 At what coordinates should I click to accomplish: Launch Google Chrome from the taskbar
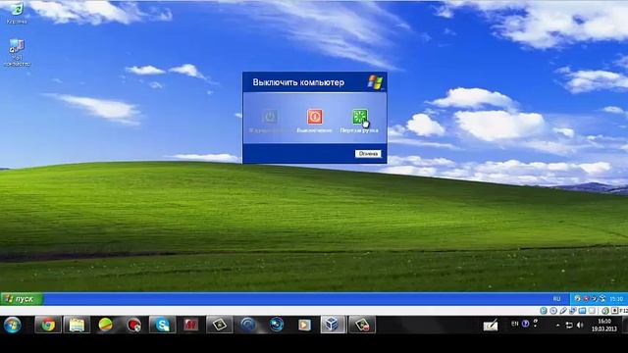pos(48,325)
